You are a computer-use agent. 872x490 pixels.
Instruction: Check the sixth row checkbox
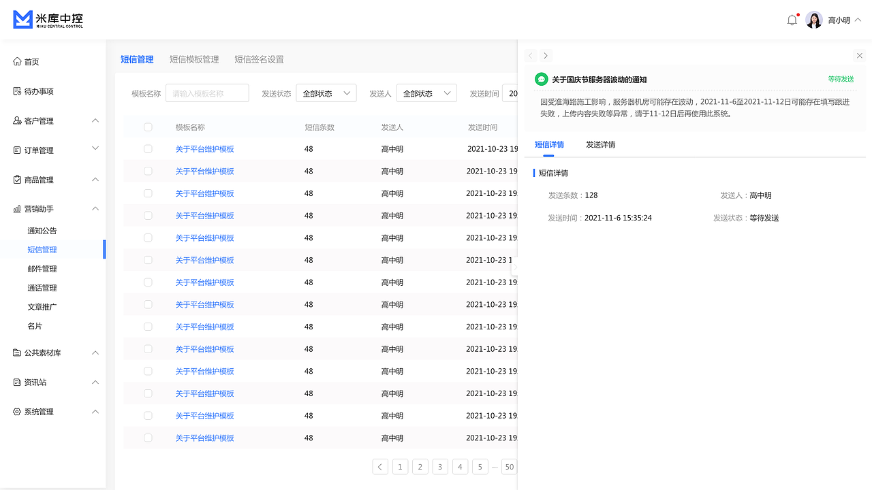pyautogui.click(x=148, y=260)
